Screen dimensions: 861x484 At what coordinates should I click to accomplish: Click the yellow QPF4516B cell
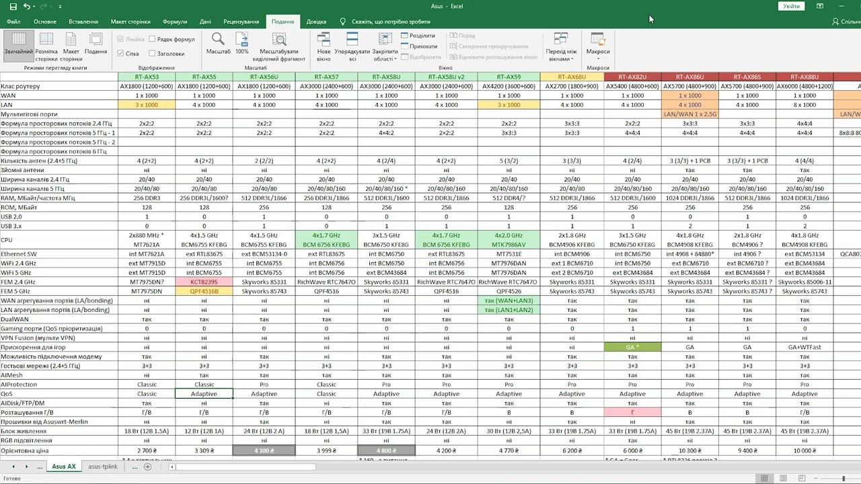(x=204, y=292)
